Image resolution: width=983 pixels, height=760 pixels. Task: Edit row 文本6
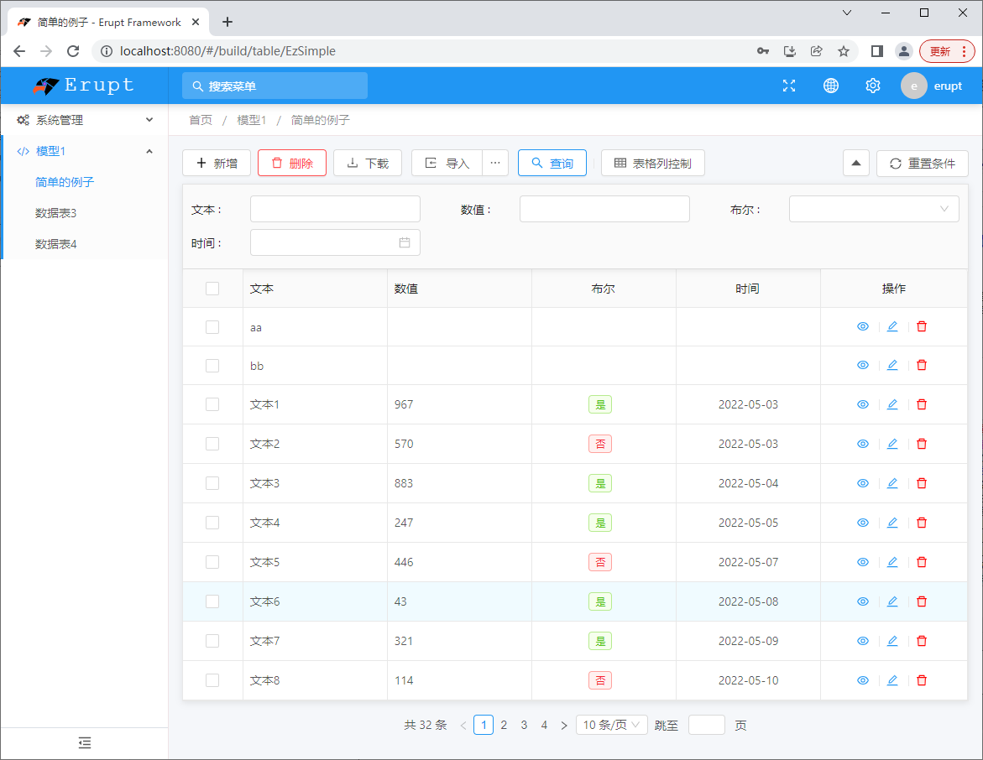892,601
